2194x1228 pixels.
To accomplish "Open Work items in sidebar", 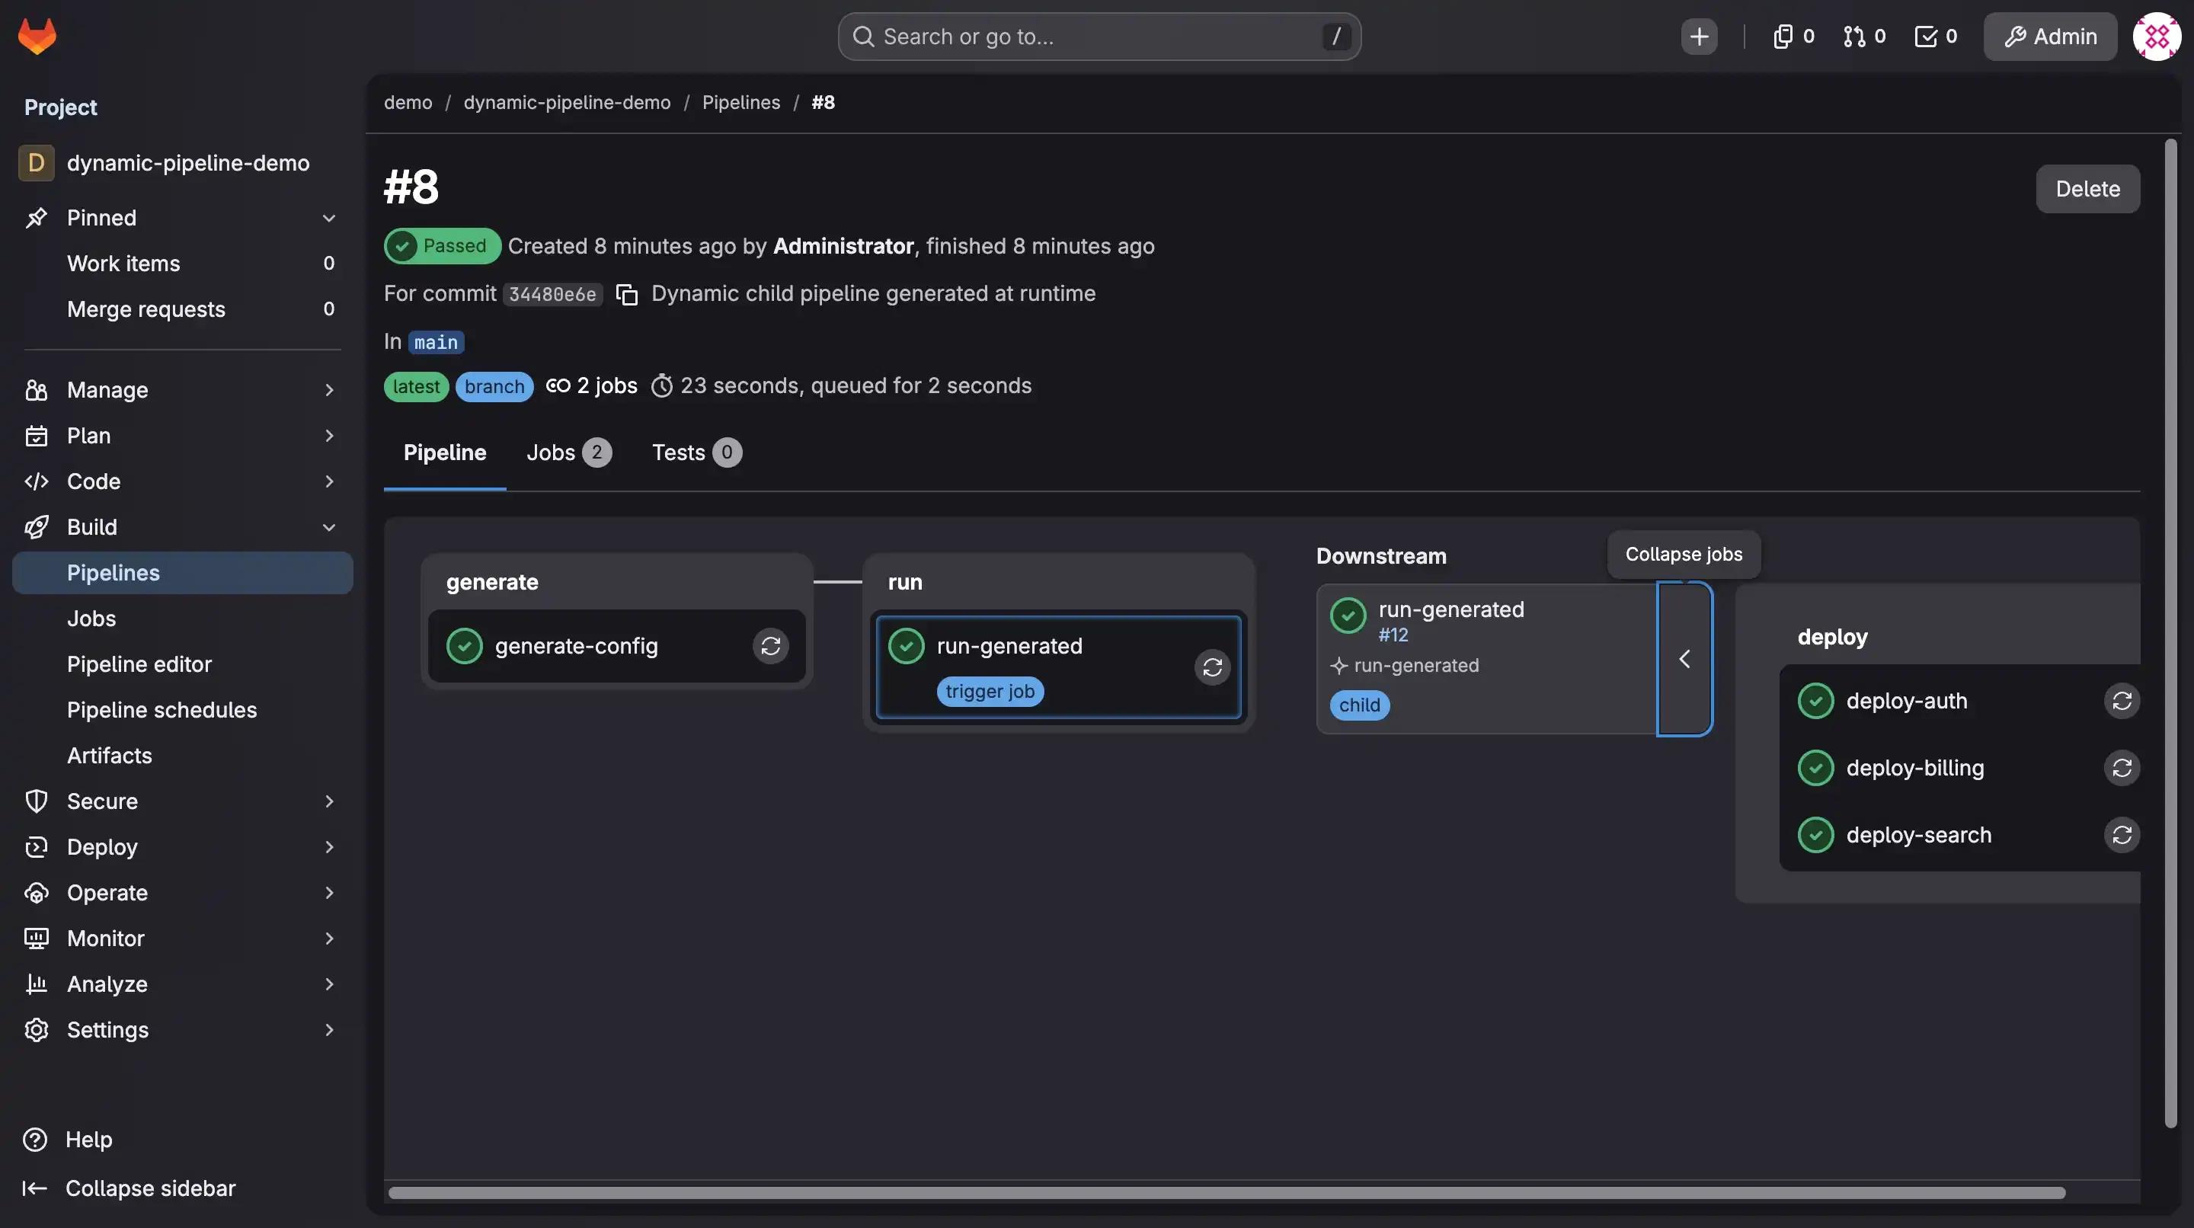I will 182,264.
